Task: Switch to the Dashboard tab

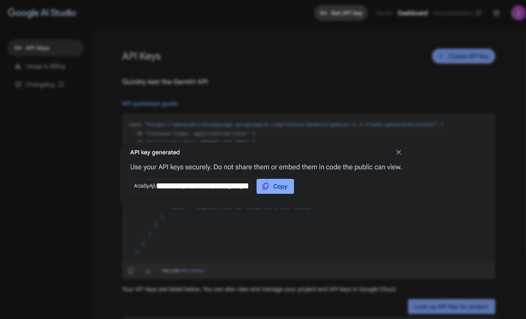Action: coord(412,13)
